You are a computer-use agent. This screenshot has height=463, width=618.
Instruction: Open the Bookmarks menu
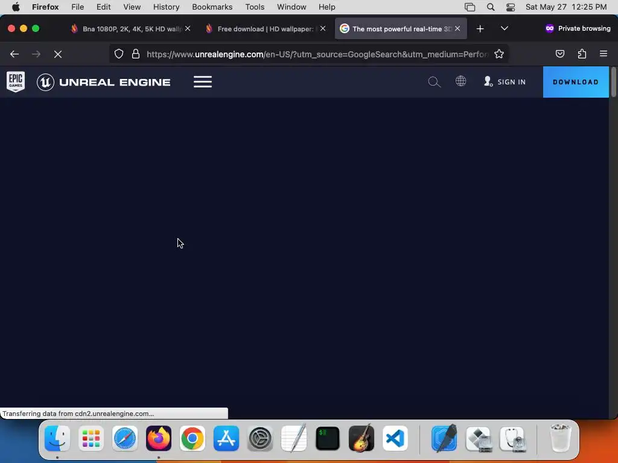pos(212,7)
